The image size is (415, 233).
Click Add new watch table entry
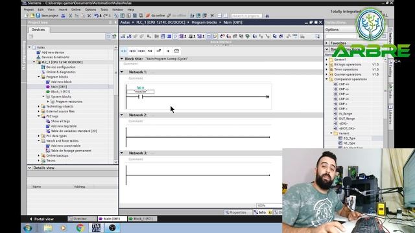65,146
